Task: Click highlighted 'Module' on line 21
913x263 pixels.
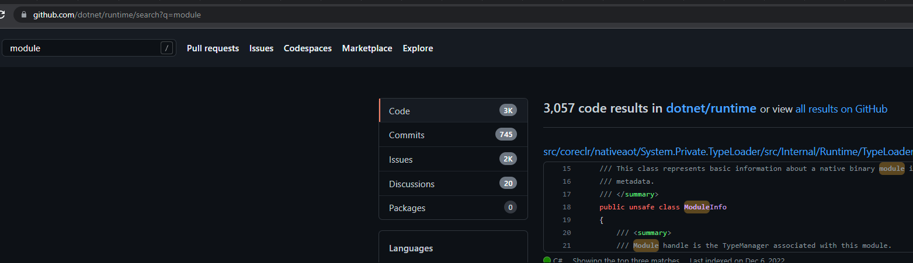Action: [x=645, y=246]
